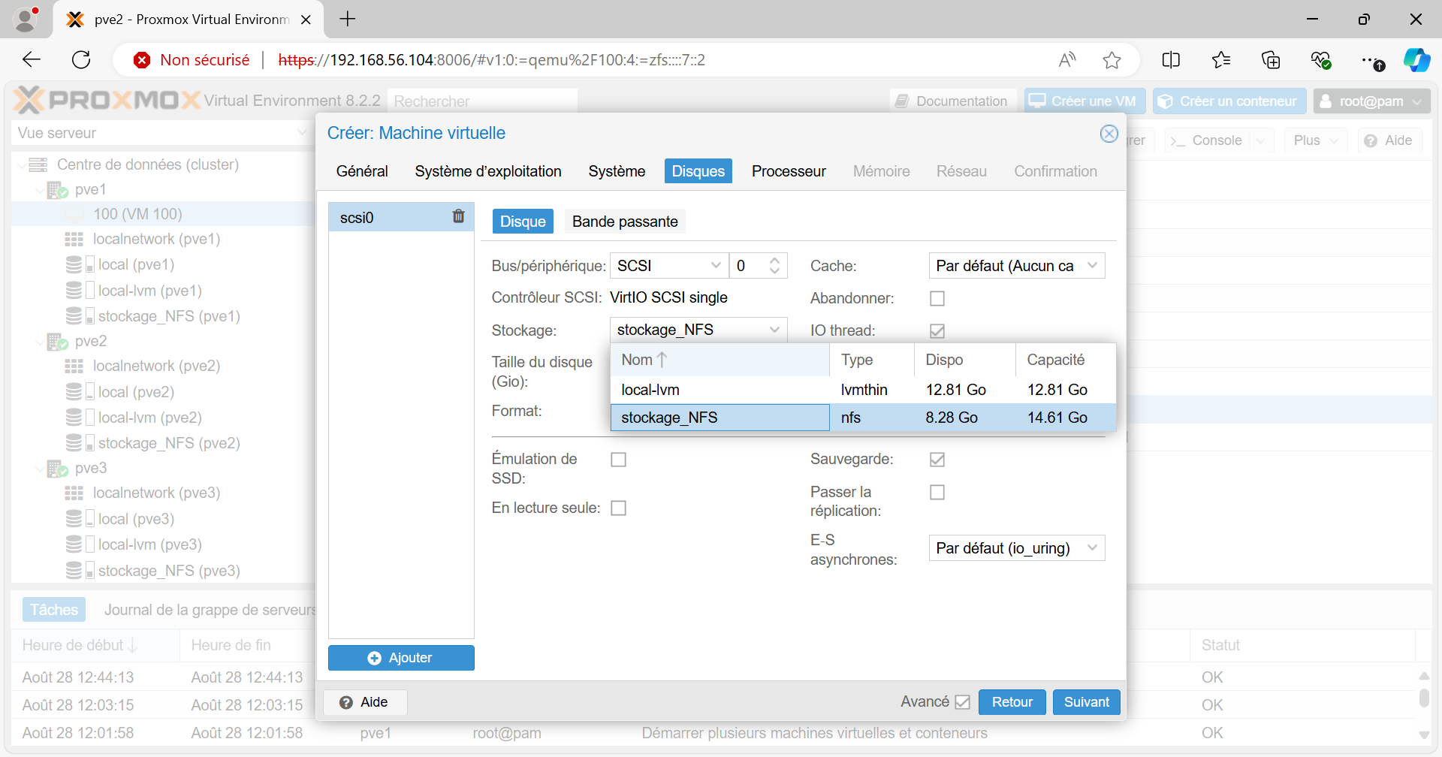
Task: Click the browser back arrow
Action: pos(32,60)
